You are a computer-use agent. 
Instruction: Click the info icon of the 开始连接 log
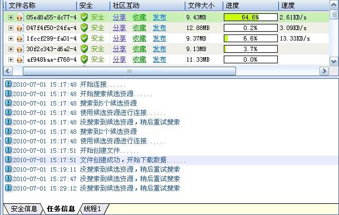tap(8, 84)
